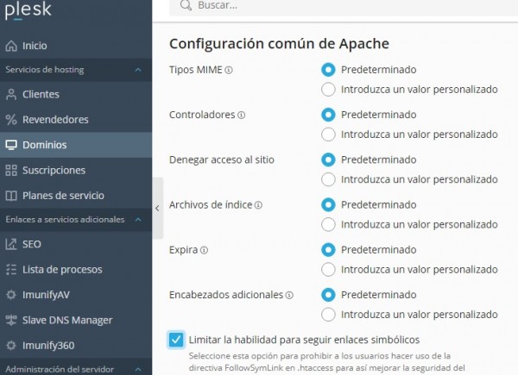The height and width of the screenshot is (375, 518).
Task: Click the Plesk logo
Action: pos(28,9)
